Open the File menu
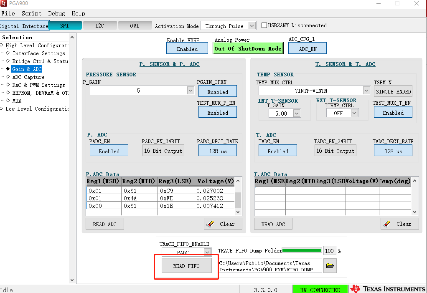This screenshot has height=293, width=427. tap(8, 13)
